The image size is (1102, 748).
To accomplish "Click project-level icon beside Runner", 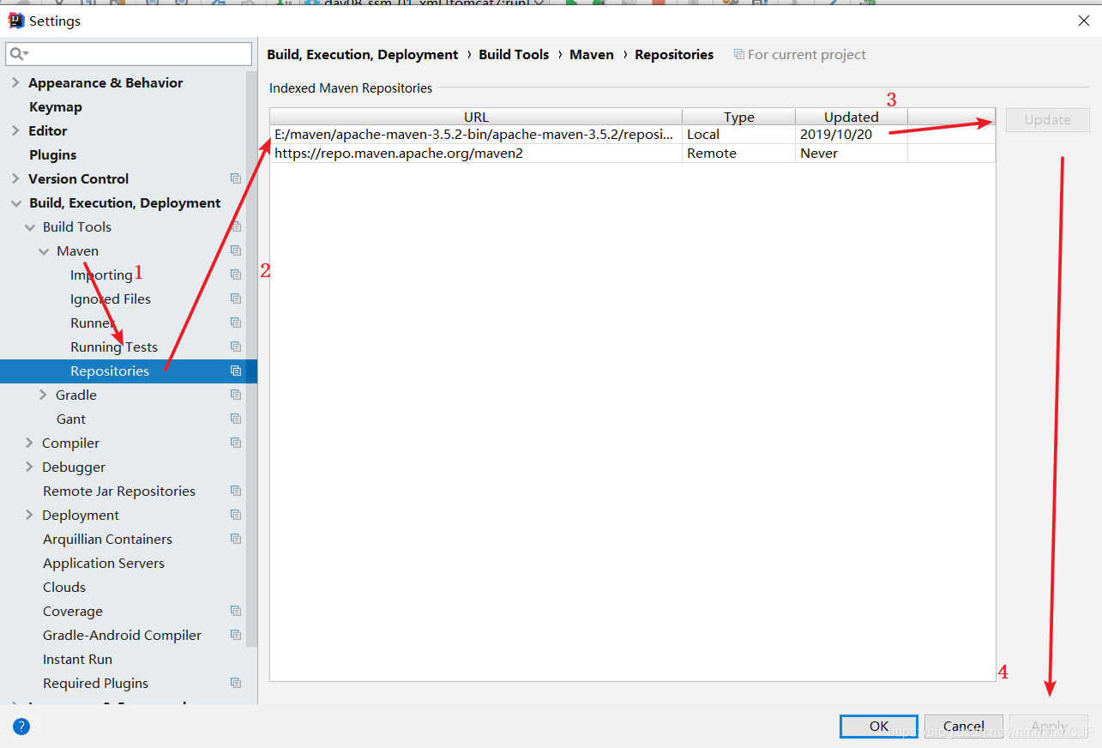I will tap(236, 323).
